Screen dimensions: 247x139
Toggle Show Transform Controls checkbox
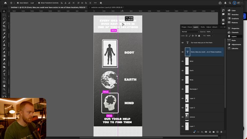point(39,3)
